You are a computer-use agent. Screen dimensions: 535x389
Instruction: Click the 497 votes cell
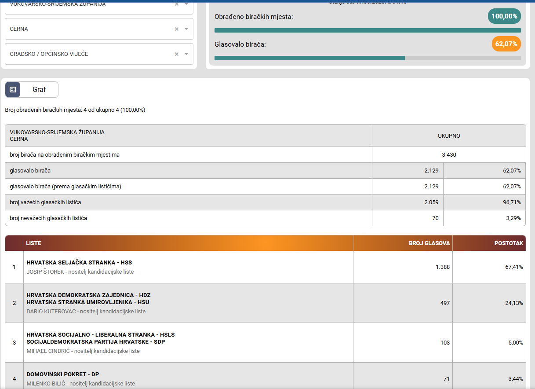click(403, 303)
